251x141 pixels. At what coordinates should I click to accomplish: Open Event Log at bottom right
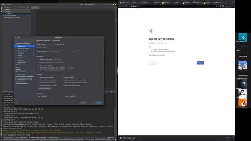point(111,137)
